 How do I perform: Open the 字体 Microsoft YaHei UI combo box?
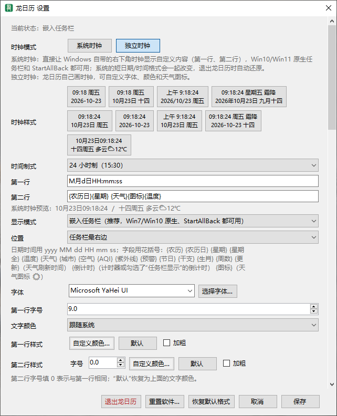point(132,291)
